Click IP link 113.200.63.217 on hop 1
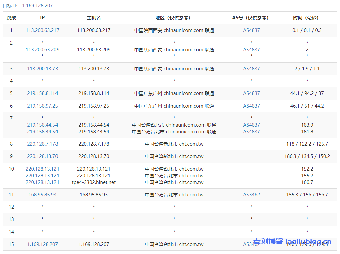 (42, 30)
